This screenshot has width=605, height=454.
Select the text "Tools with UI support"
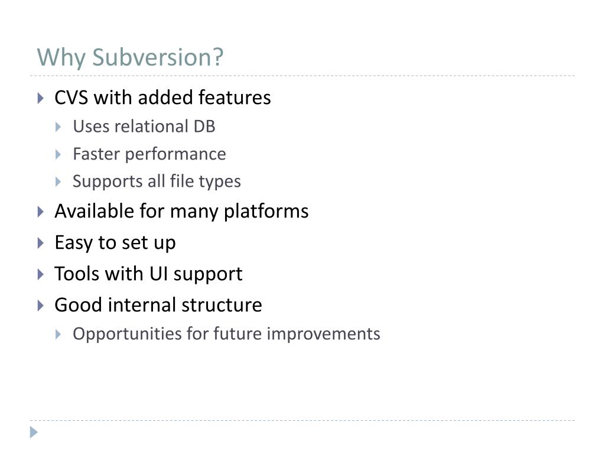(x=148, y=274)
